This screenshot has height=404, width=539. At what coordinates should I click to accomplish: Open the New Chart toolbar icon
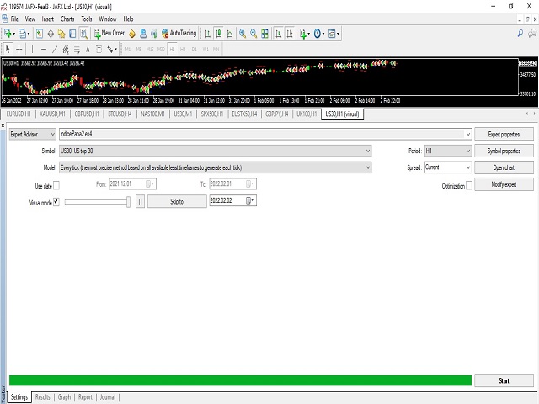(x=8, y=34)
